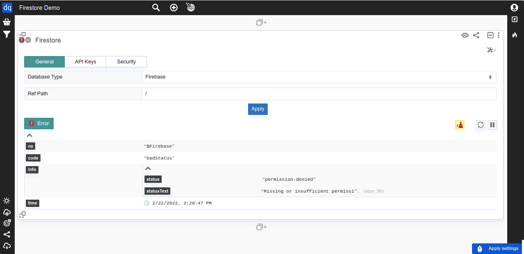Click the flame icon in right sidebar
Image resolution: width=524 pixels, height=254 pixels.
[x=515, y=35]
